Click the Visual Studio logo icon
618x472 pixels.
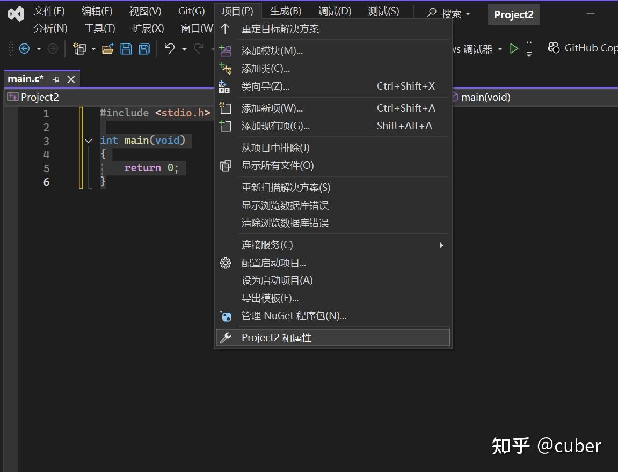pos(16,14)
